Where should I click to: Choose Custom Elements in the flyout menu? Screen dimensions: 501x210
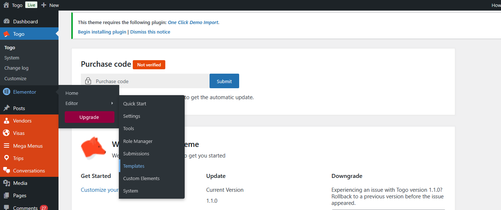click(141, 178)
